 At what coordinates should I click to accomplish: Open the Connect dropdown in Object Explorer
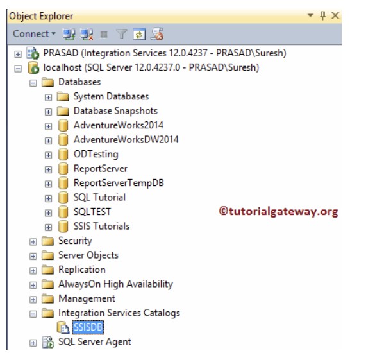click(34, 34)
